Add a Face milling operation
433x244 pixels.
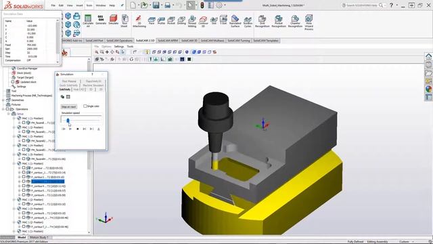pos(152,21)
